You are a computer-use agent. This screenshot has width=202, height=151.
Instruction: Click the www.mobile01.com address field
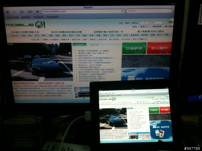(83, 11)
